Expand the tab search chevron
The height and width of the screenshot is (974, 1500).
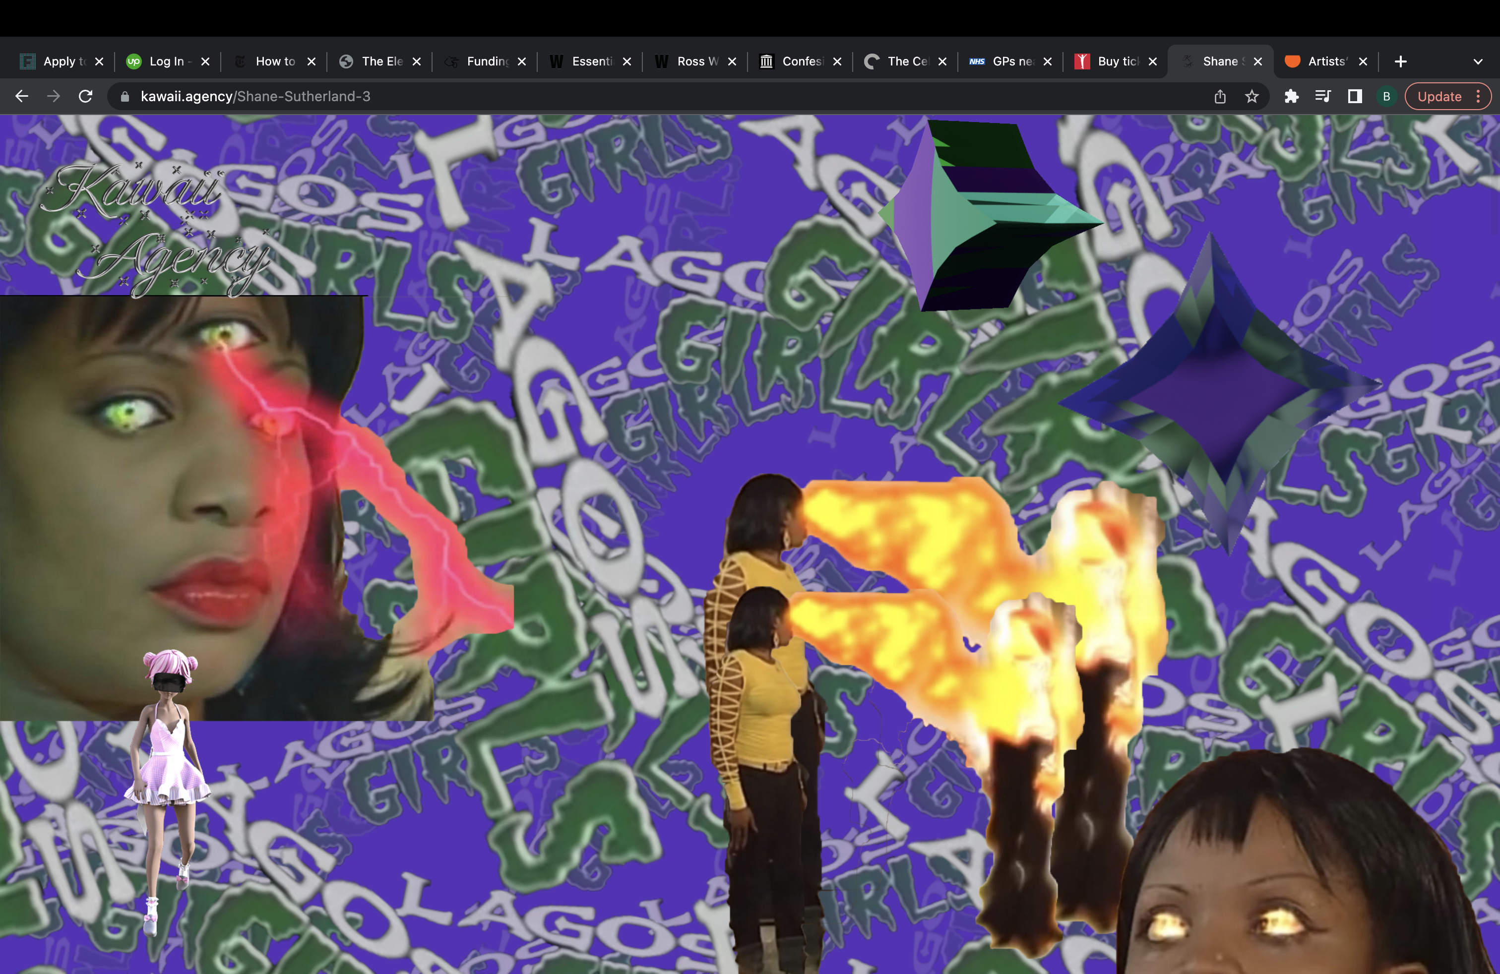pyautogui.click(x=1477, y=61)
